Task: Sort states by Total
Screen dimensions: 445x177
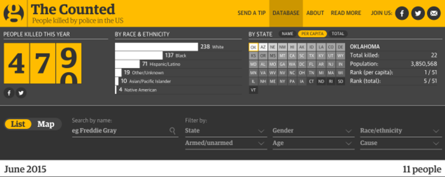Action: [338, 34]
